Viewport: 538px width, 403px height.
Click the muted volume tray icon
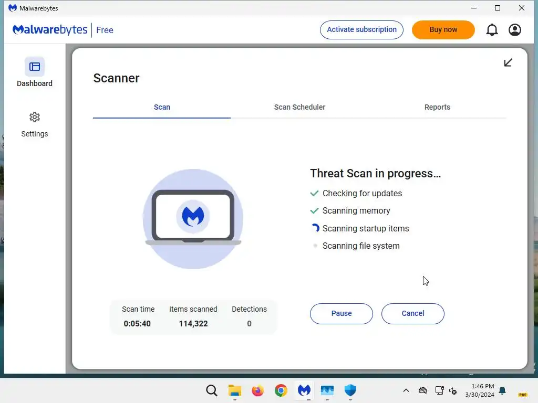coord(453,390)
